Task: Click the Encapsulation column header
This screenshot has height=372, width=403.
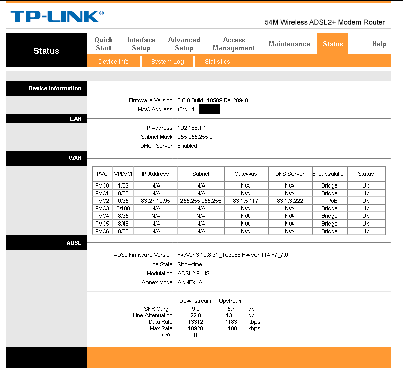Action: 329,174
